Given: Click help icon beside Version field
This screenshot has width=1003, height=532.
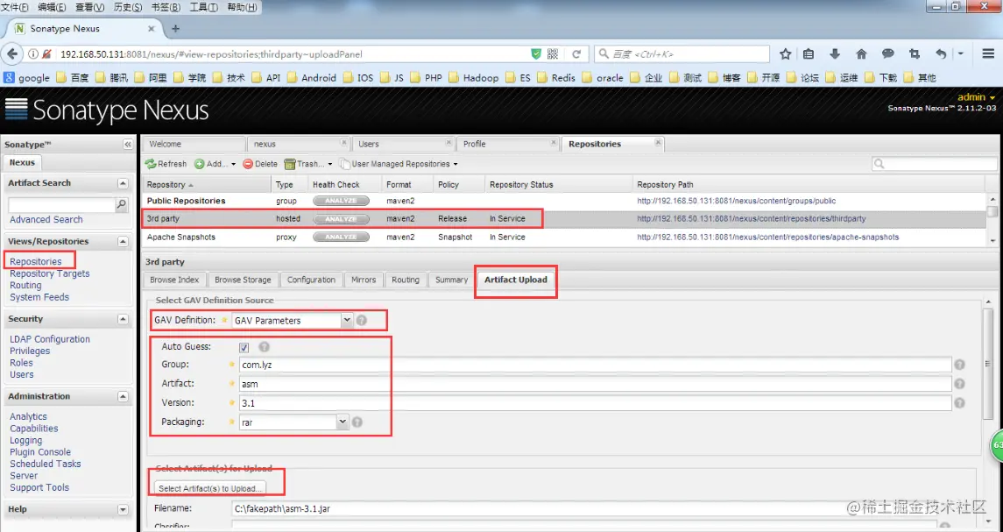Looking at the screenshot, I should 959,403.
